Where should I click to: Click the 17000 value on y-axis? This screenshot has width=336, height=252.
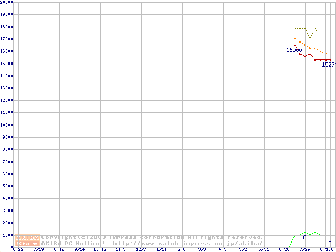point(6,39)
